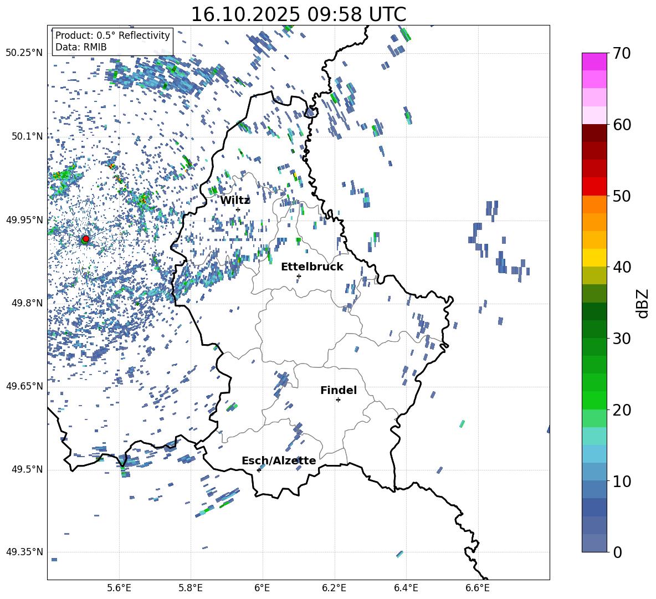Screen dimensions: 656x599
Task: Click the title 16.10.2025 09:58 UTC
Action: [299, 14]
